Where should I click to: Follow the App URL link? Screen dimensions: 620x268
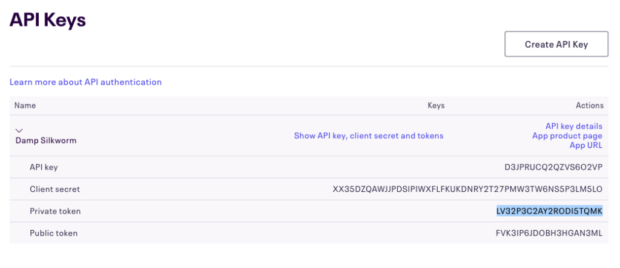pos(586,145)
